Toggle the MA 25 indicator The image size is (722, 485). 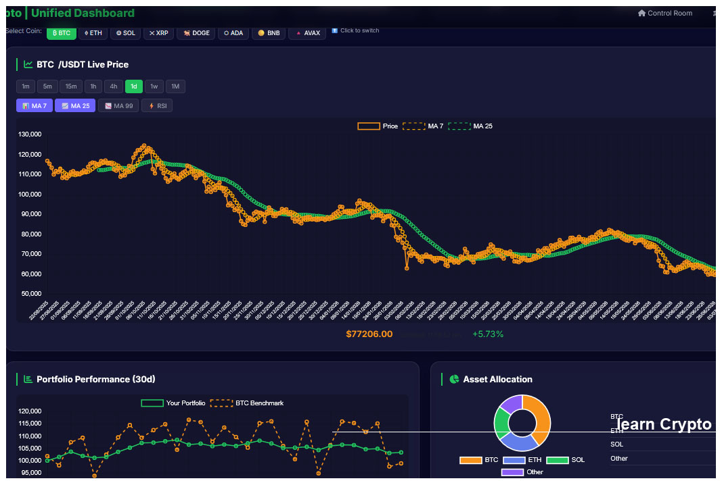(x=75, y=106)
